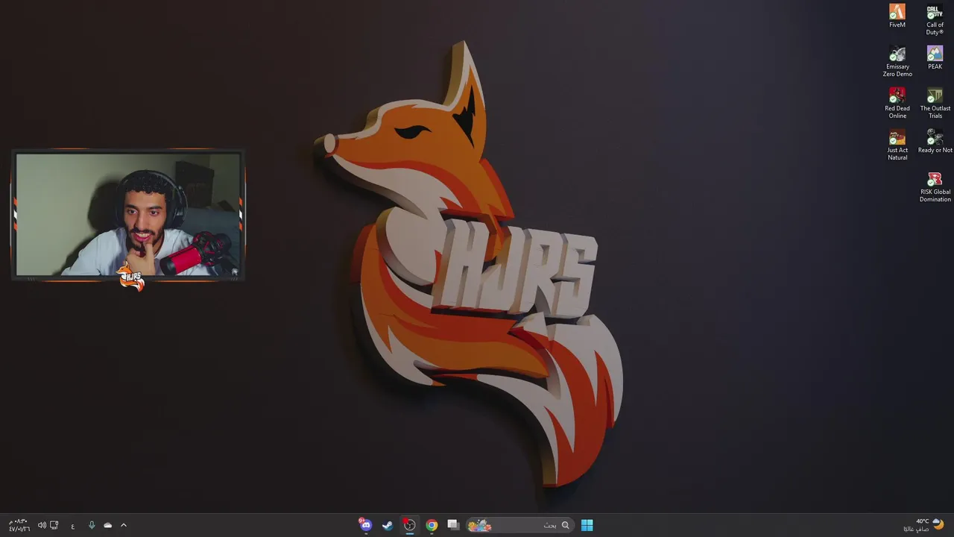The height and width of the screenshot is (537, 954).
Task: Click the network display tray icon
Action: (x=54, y=525)
